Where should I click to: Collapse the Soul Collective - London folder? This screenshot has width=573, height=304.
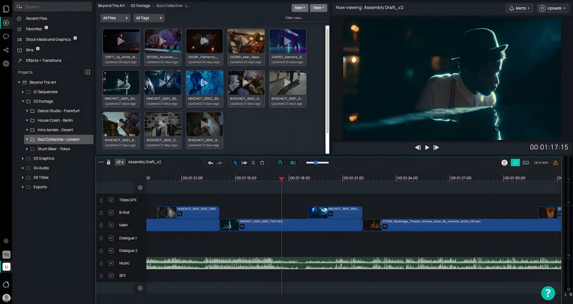[x=27, y=139]
